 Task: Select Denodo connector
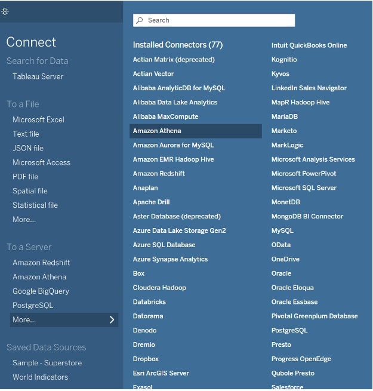[145, 330]
